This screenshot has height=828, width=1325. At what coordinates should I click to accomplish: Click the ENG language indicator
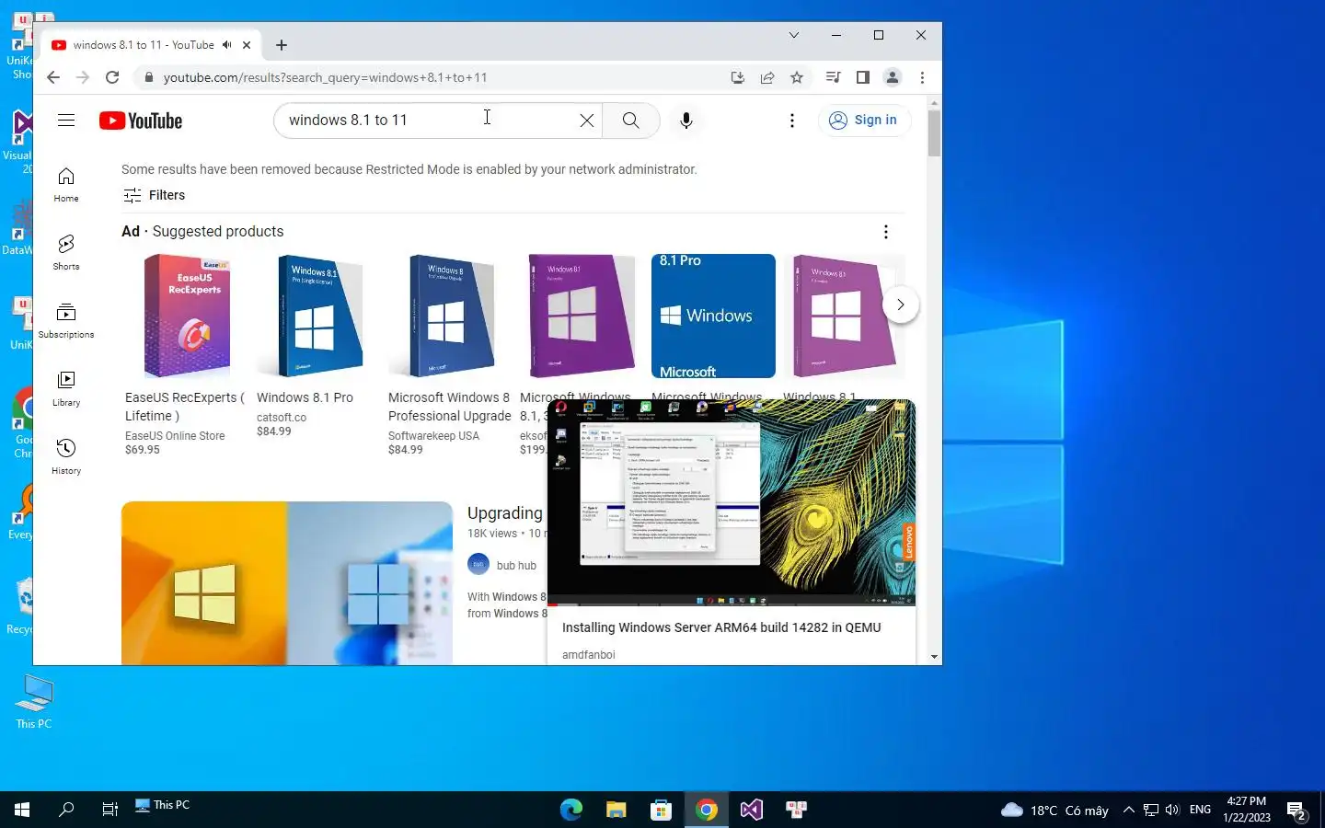click(x=1200, y=810)
